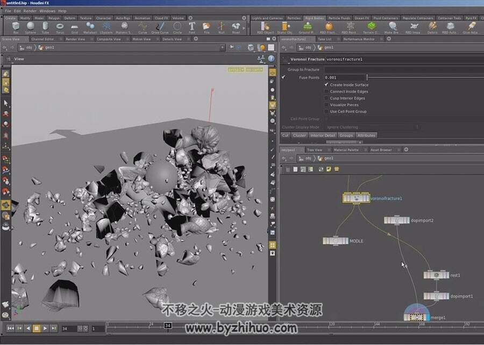This screenshot has height=345, width=484.
Task: Switch to the Particle Fluids shelf tab
Action: (x=339, y=18)
